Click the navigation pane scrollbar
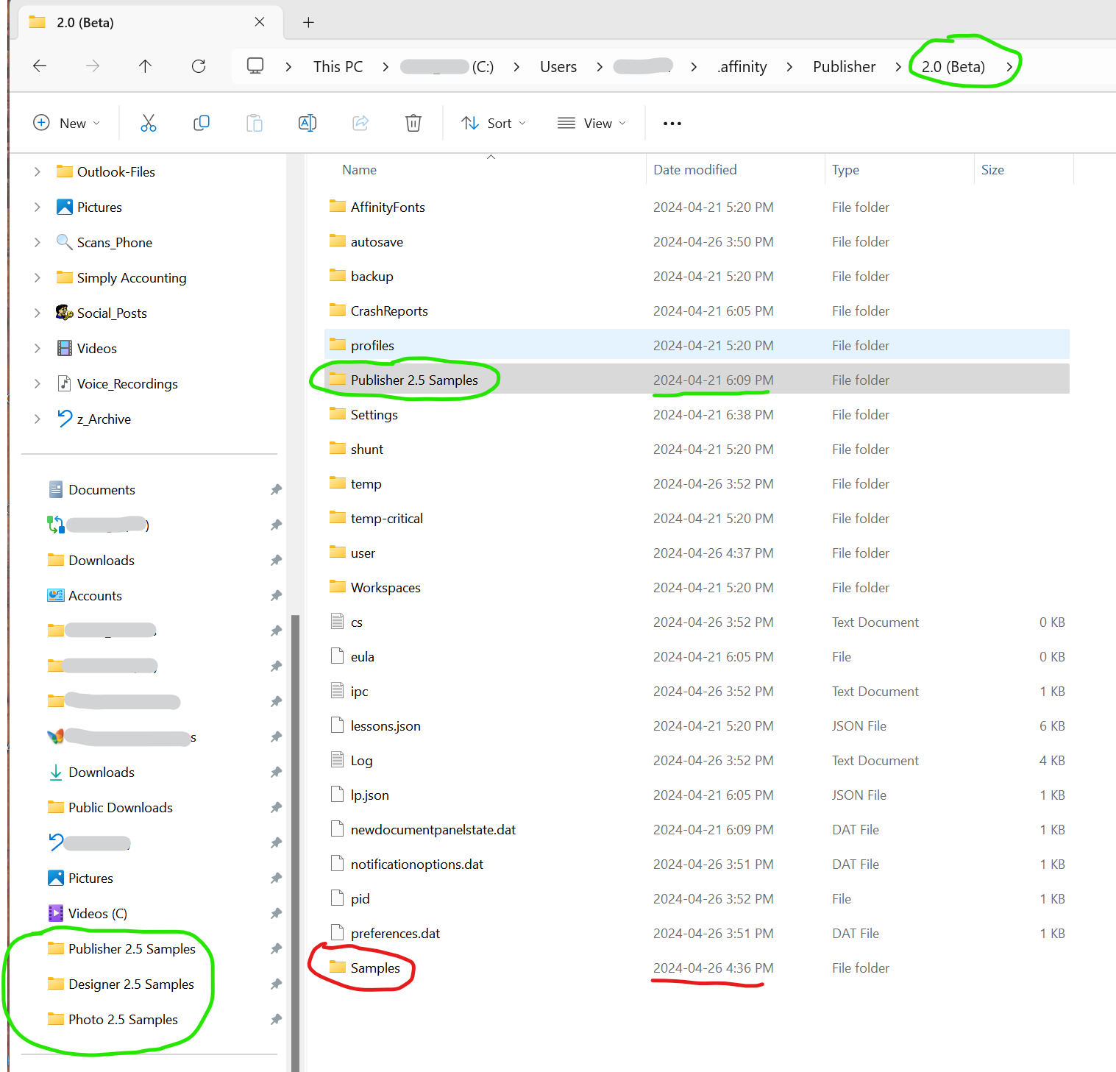Image resolution: width=1116 pixels, height=1072 pixels. [295, 842]
